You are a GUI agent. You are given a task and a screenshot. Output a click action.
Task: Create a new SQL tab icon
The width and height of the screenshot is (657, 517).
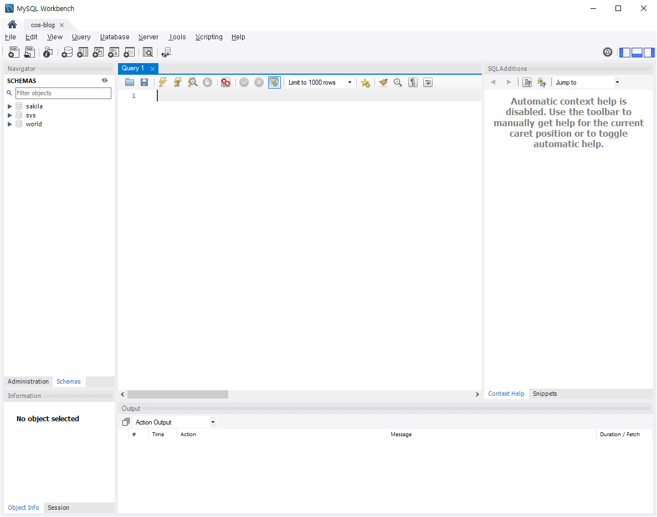tap(14, 52)
